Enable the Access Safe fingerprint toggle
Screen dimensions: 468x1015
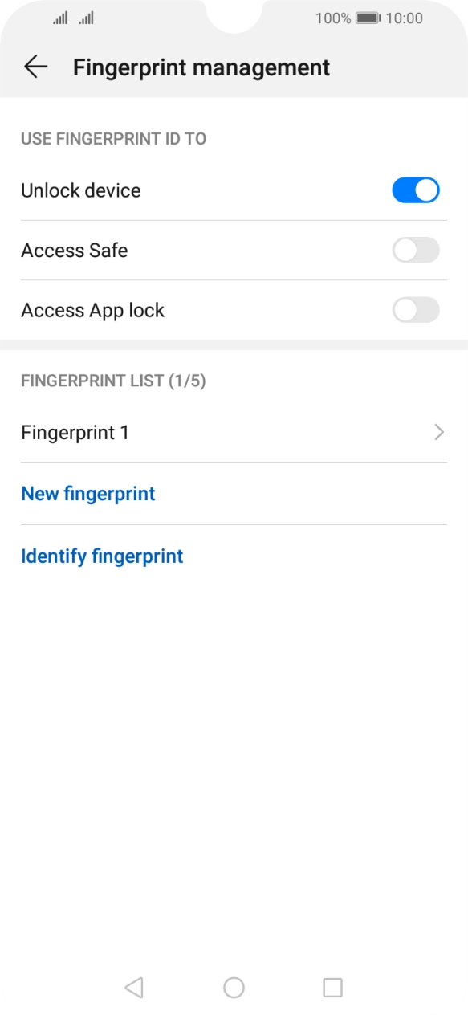tap(416, 251)
